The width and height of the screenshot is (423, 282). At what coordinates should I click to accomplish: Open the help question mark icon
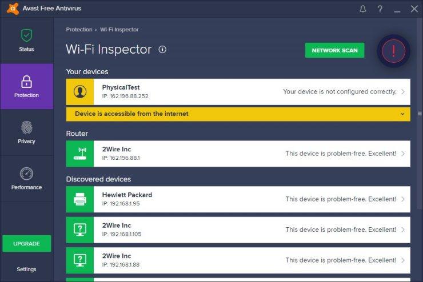pyautogui.click(x=380, y=9)
